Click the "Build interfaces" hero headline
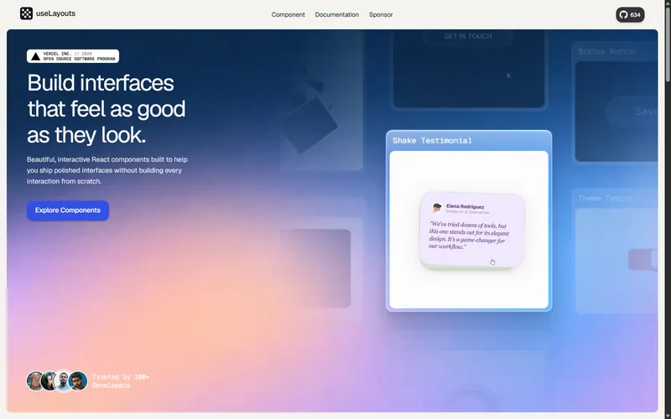671x419 pixels. pyautogui.click(x=107, y=109)
